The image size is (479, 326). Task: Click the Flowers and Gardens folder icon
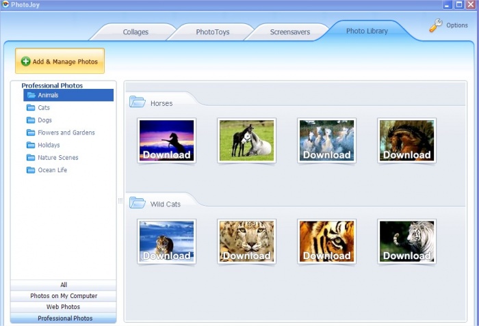click(31, 133)
